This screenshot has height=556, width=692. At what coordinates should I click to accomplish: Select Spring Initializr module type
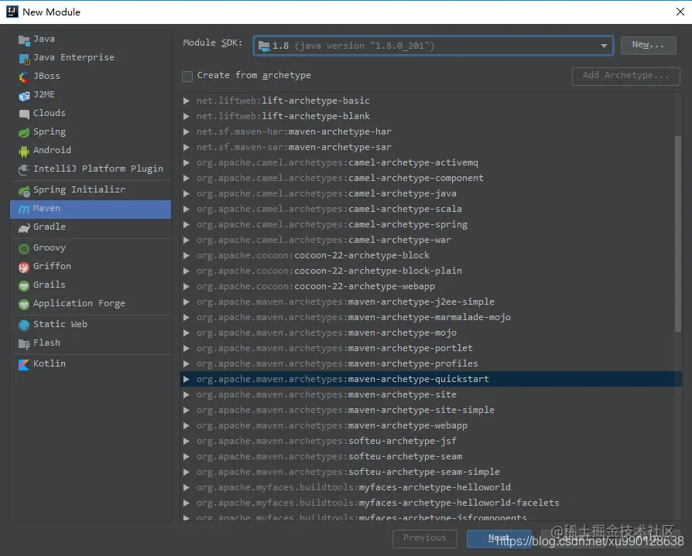coord(91,190)
